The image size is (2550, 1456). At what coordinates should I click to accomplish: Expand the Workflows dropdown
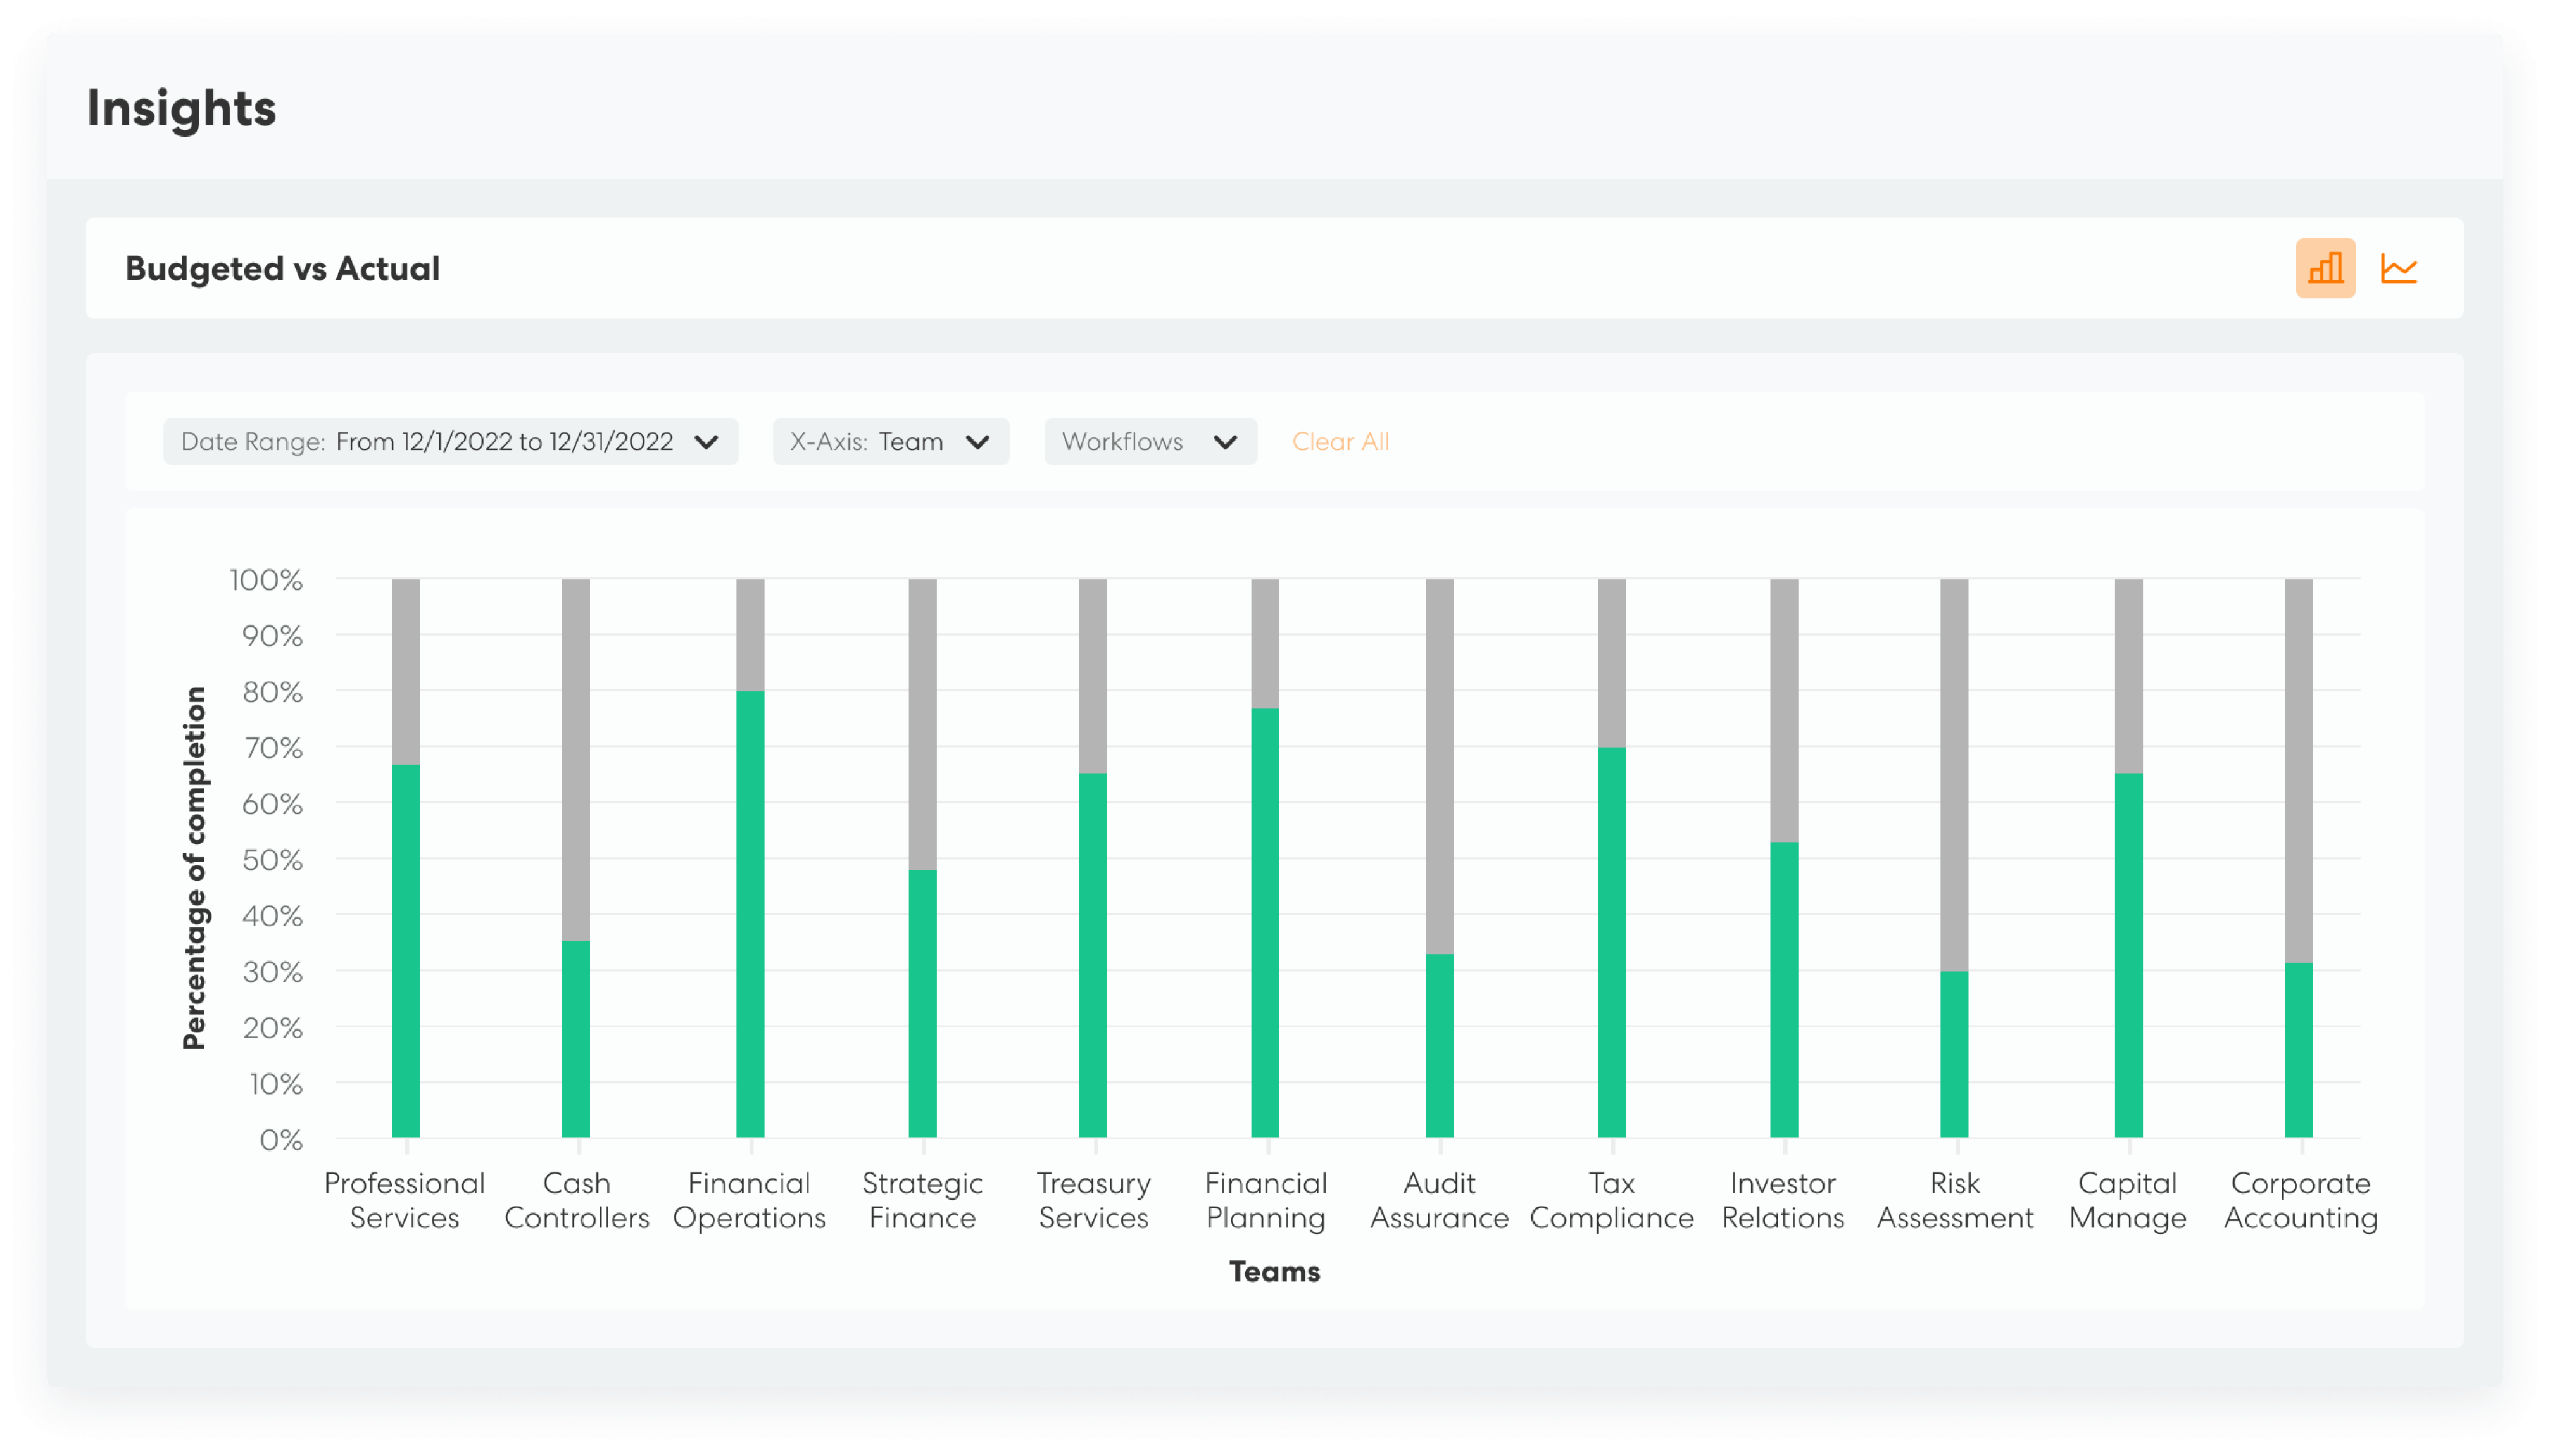pos(1150,441)
